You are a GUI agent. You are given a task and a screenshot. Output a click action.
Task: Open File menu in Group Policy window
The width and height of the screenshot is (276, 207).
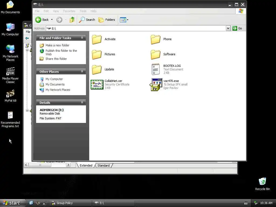[28, 32]
